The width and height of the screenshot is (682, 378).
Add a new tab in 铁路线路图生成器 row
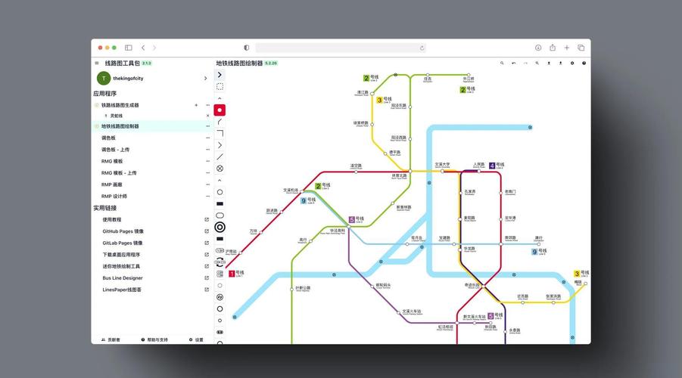point(196,105)
